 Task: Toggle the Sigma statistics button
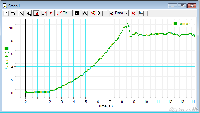[x=100, y=13]
